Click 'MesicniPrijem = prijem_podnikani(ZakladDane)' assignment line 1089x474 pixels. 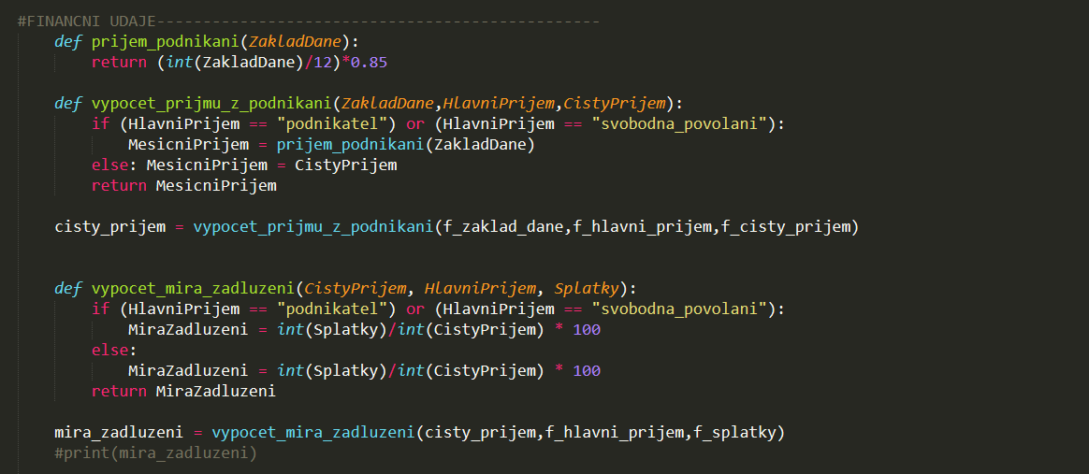(331, 144)
